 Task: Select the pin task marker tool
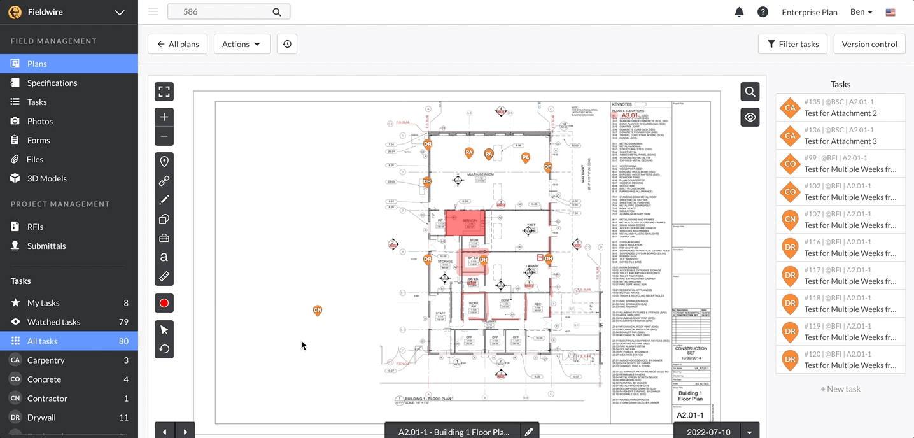coord(164,161)
